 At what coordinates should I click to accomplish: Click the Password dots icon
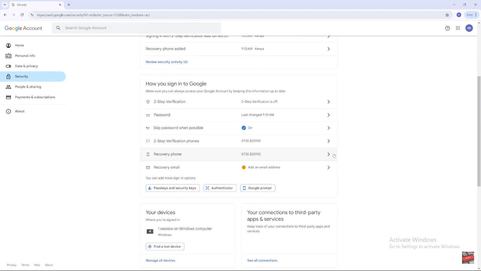coord(148,115)
